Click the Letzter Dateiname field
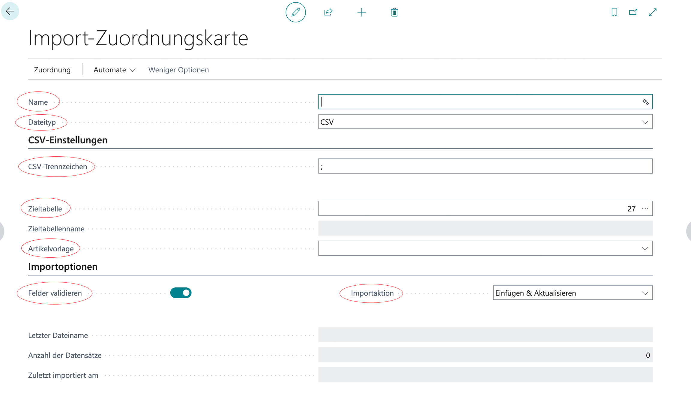 pyautogui.click(x=485, y=335)
